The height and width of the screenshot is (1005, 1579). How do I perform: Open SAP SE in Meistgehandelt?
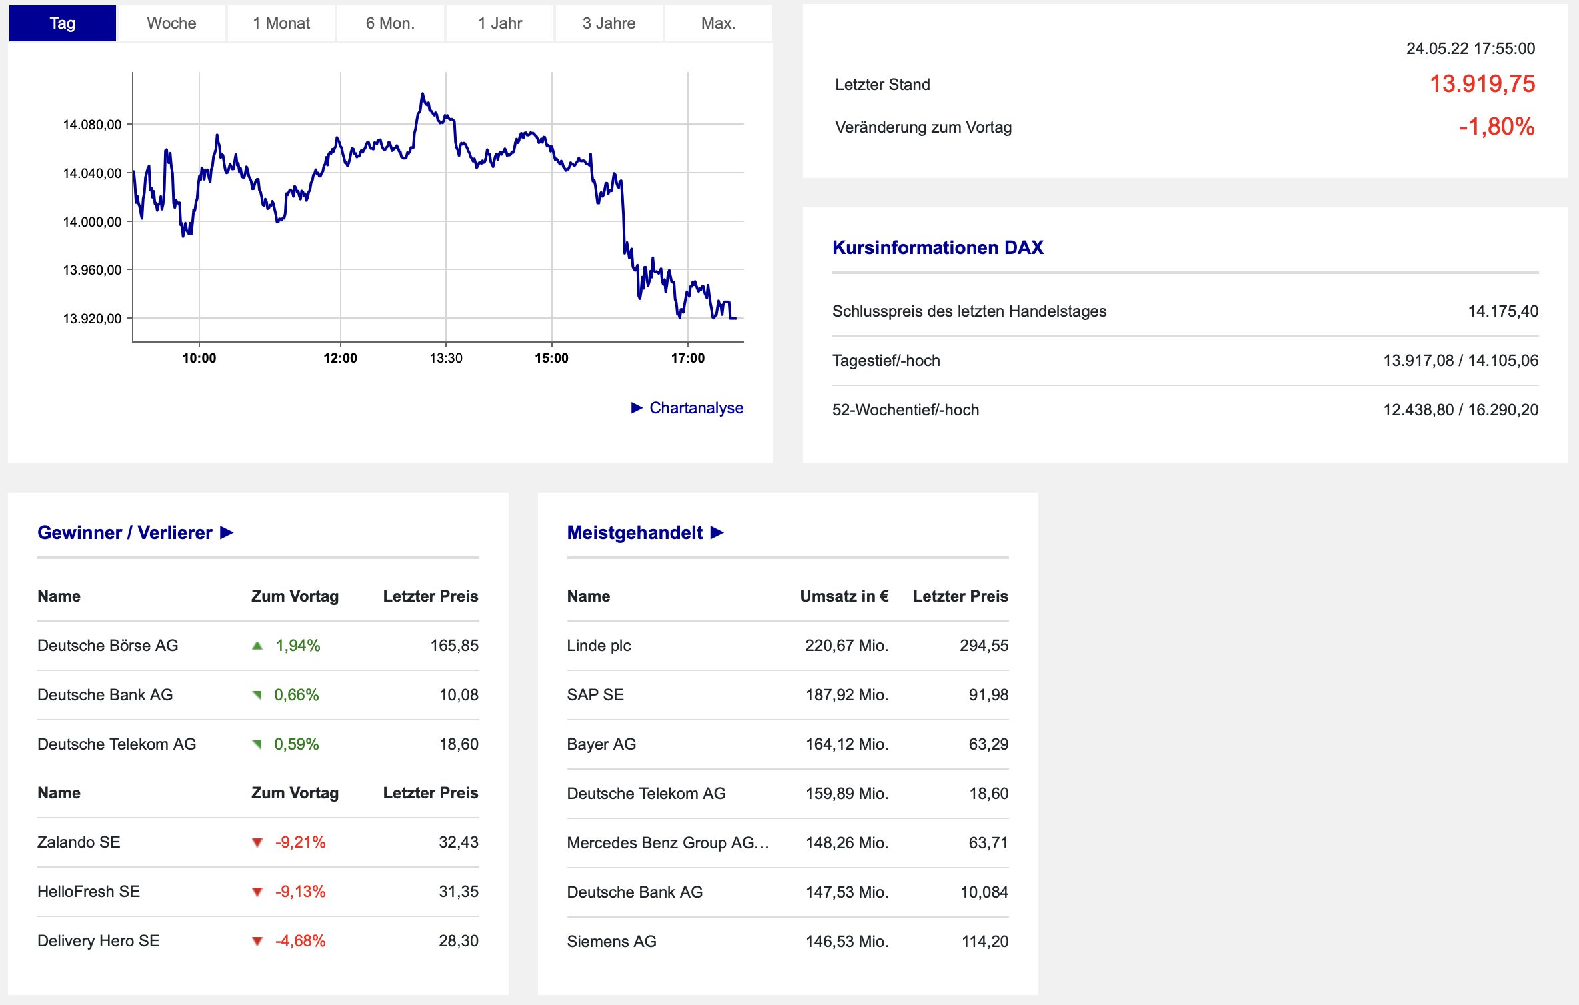pos(595,695)
